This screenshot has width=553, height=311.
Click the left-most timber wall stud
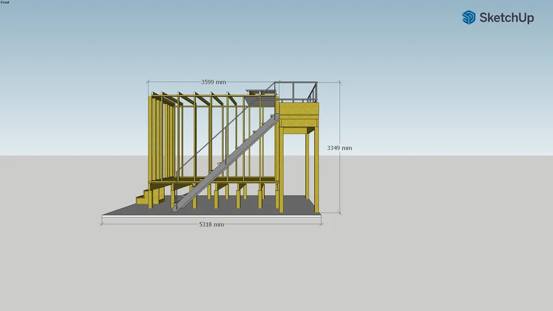pos(151,138)
